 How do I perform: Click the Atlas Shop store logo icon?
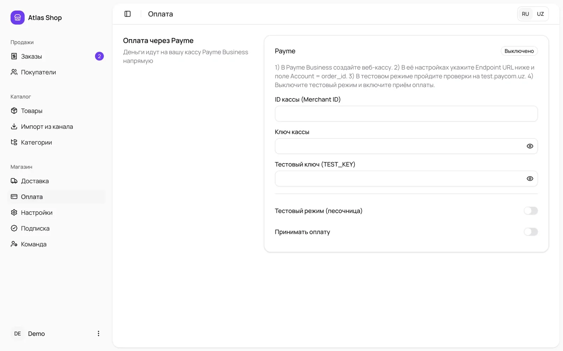click(x=18, y=18)
